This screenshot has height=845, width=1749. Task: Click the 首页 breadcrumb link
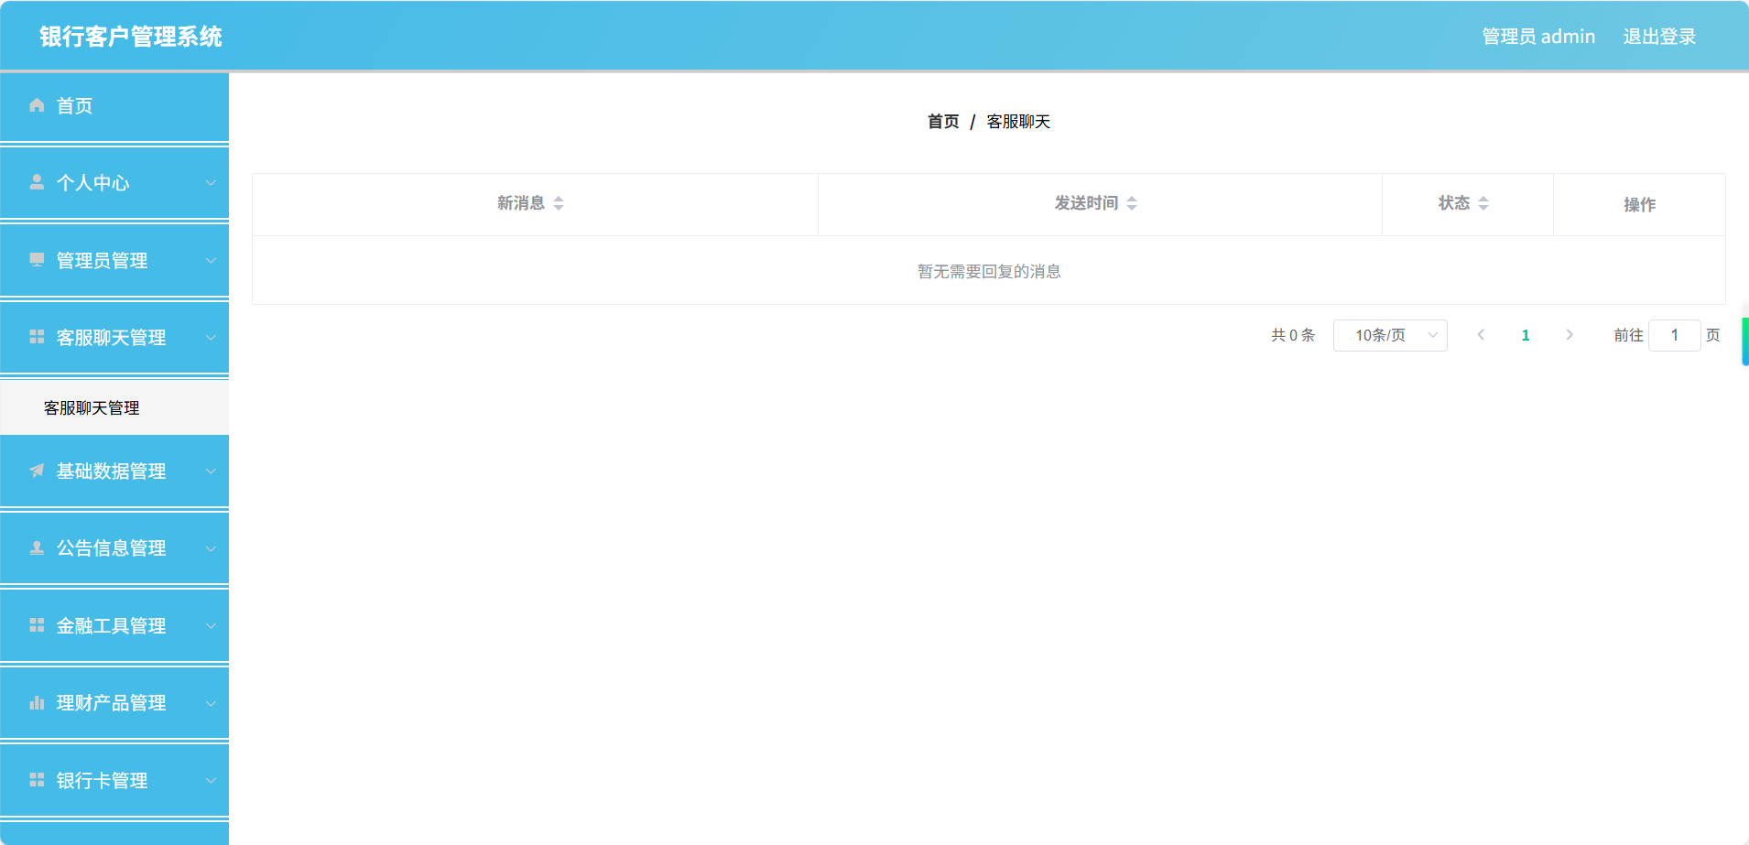tap(943, 122)
